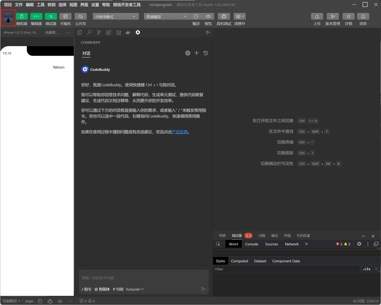This screenshot has width=381, height=305.
Task: Switch to the 代码质量 panel tab
Action: pyautogui.click(x=303, y=236)
